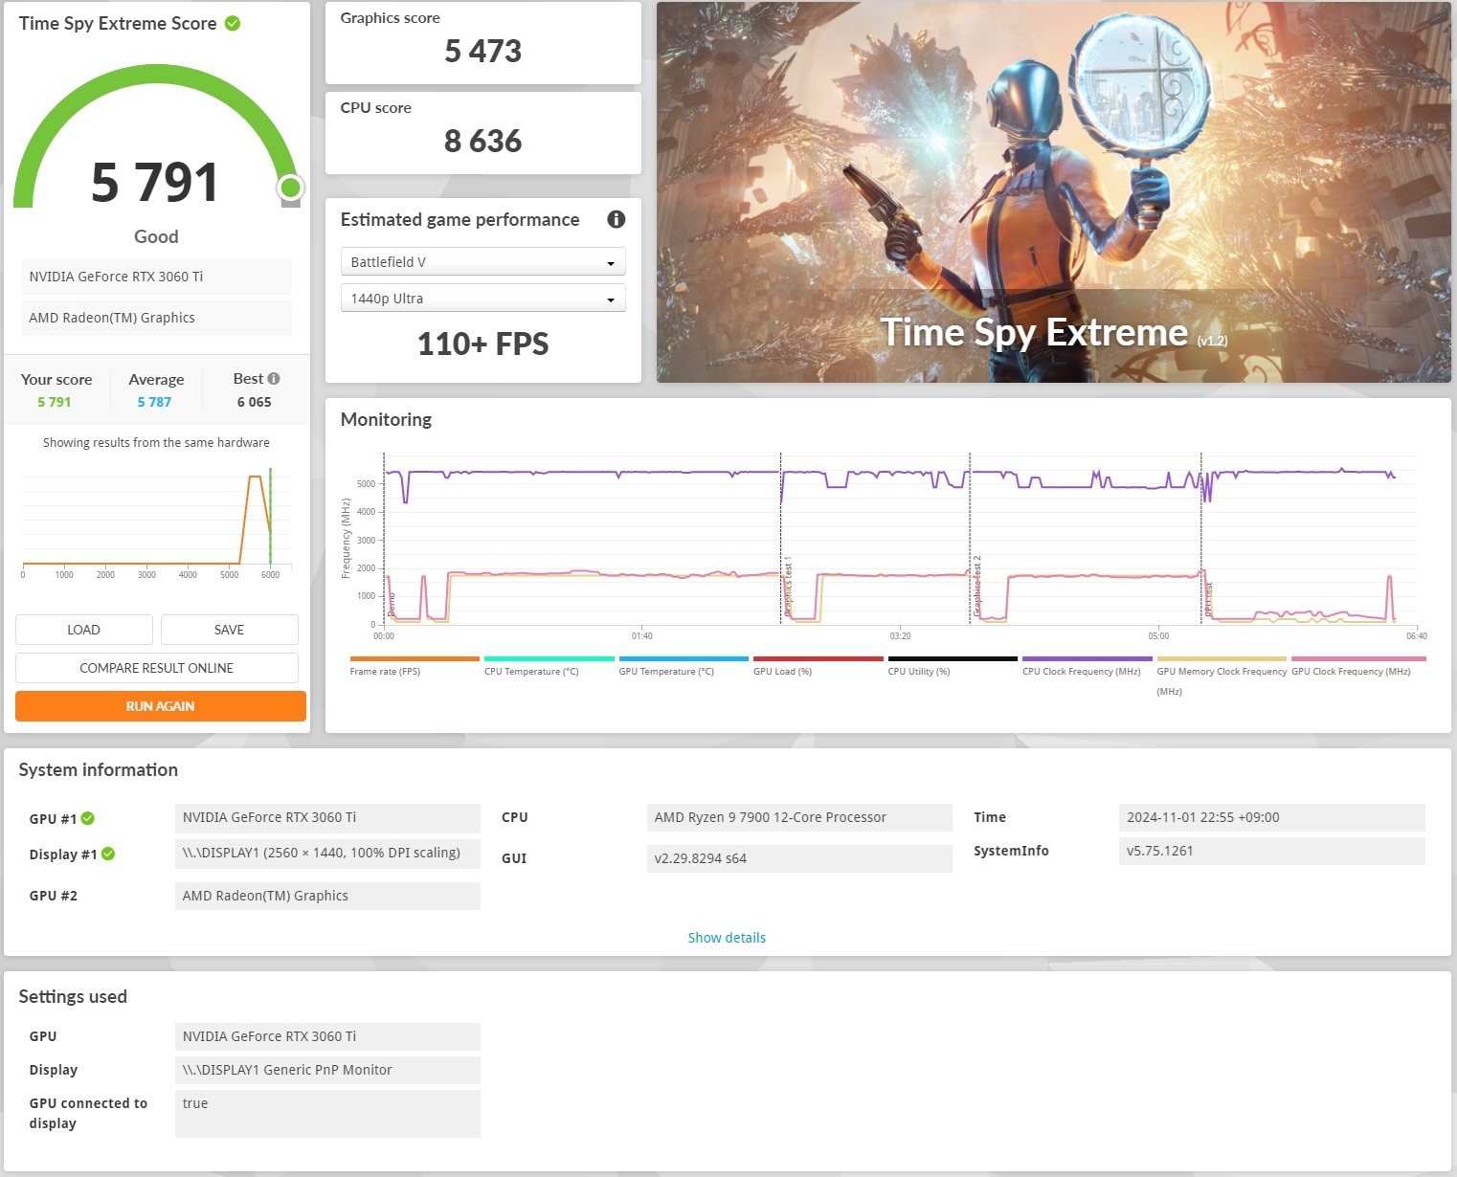Screen dimensions: 1457x1177
Task: Click the SystemInfo version v5.75.1261
Action: tap(1271, 851)
